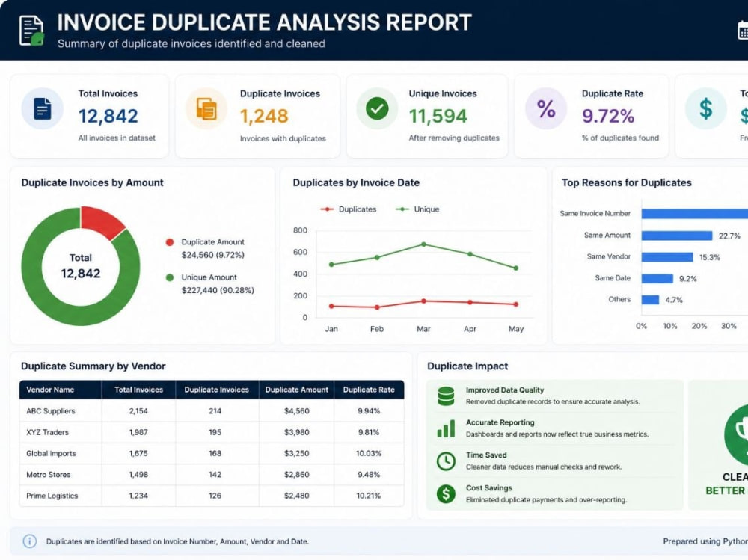Screen dimensions: 748x560
Task: Click the orange copy icon for Duplicate Invoices
Action: pyautogui.click(x=206, y=108)
